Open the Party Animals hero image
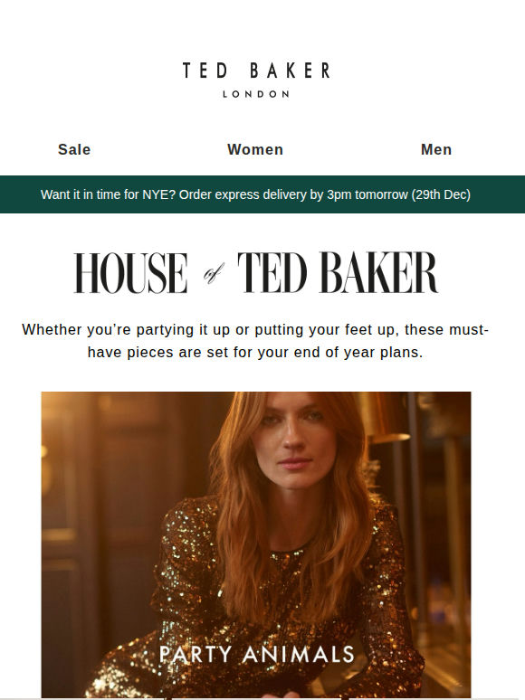Screen dimensions: 525x700 (x=256, y=544)
